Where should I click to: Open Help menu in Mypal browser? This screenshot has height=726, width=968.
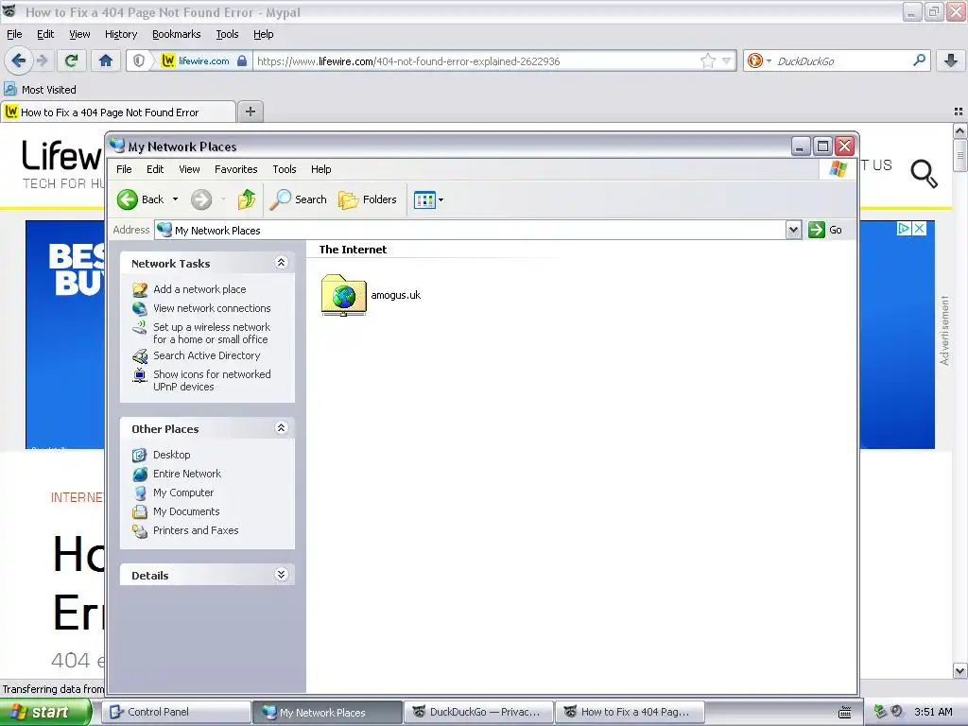[264, 34]
